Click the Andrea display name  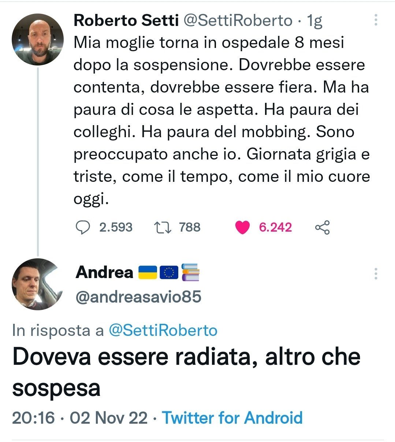point(105,272)
